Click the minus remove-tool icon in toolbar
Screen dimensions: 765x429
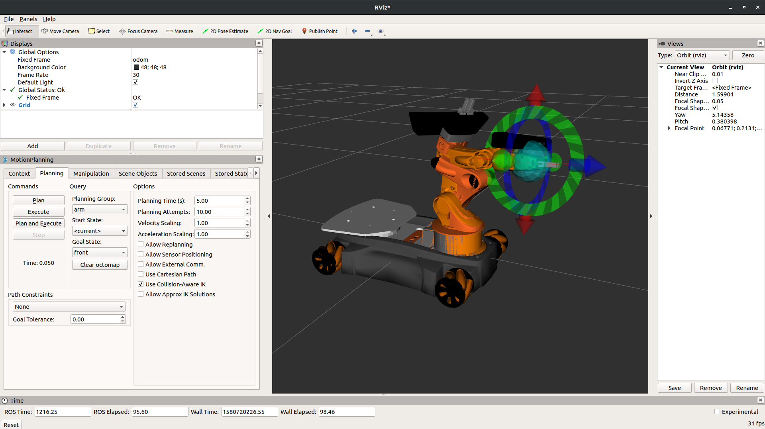click(x=367, y=31)
